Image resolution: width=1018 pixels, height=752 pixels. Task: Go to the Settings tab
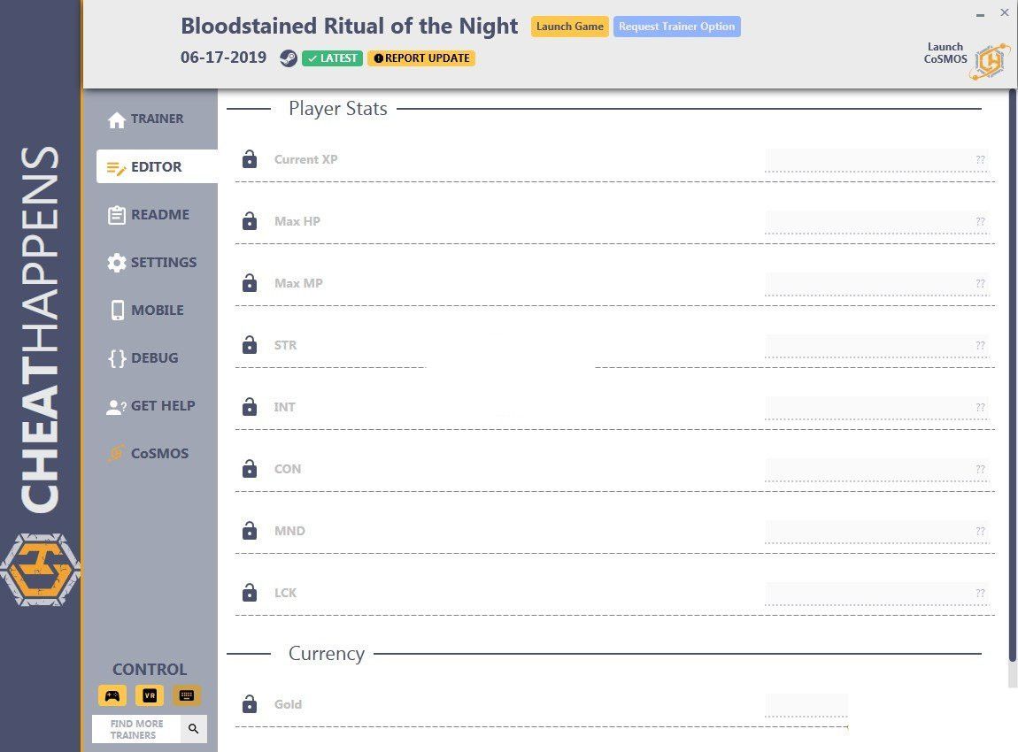coord(152,263)
